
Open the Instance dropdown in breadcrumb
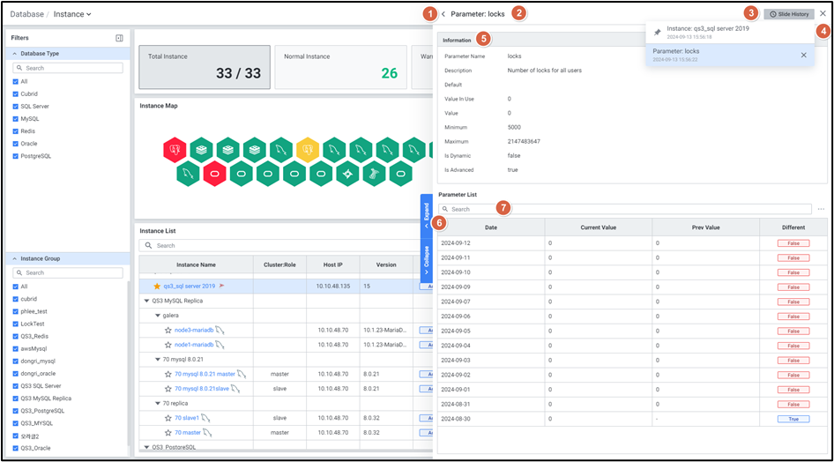[x=73, y=14]
